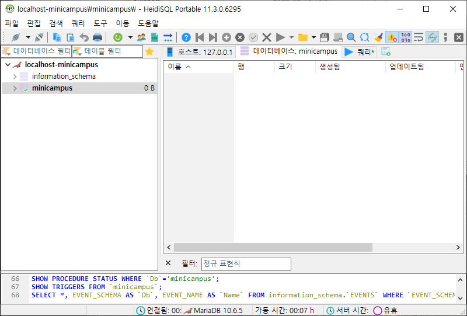The width and height of the screenshot is (467, 316).
Task: Click the Paste clipboard icon
Action: tap(71, 37)
